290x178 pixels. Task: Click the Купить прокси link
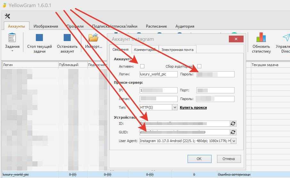[x=193, y=107]
